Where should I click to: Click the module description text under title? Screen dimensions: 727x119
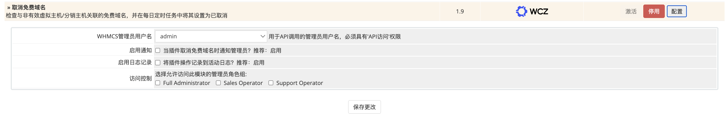[116, 16]
